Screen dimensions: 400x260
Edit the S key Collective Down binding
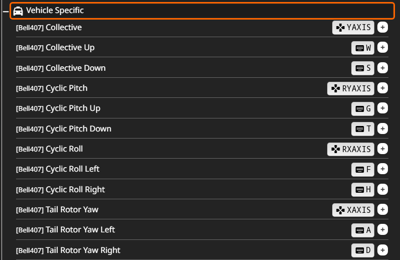click(363, 68)
